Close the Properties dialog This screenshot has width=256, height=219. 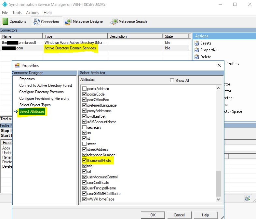click(219, 65)
